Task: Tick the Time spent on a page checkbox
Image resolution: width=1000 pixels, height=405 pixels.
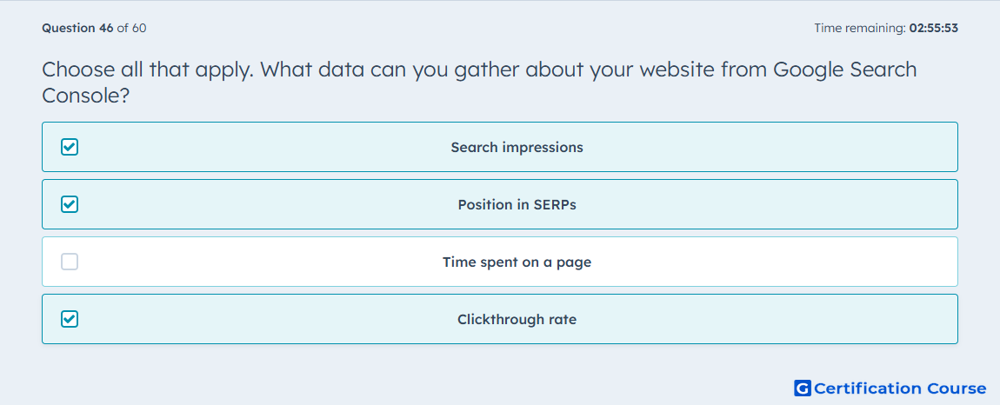Action: tap(70, 262)
